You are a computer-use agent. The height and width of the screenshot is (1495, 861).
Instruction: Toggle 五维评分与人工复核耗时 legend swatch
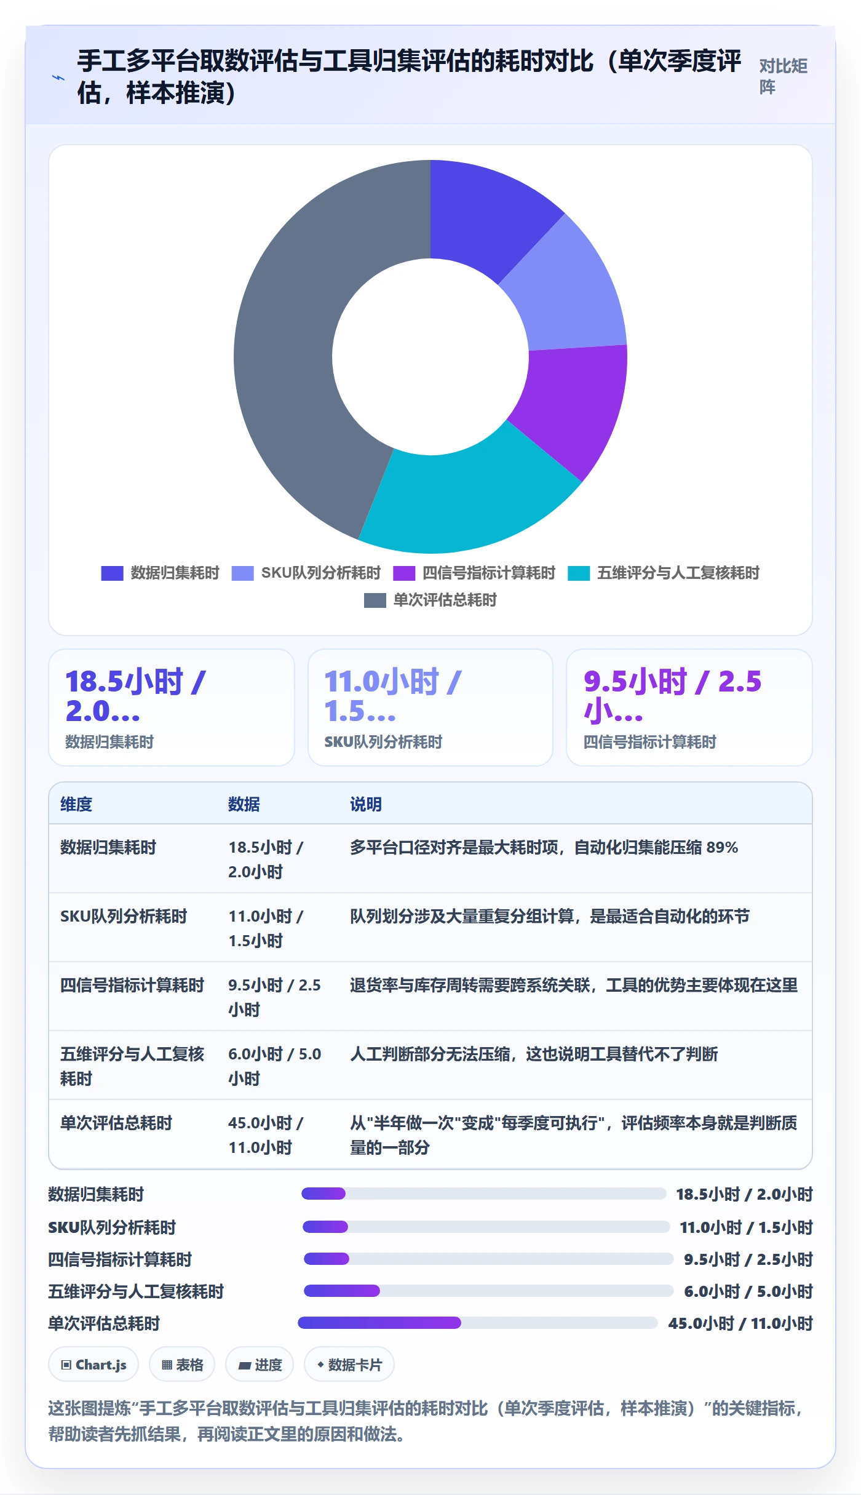click(579, 573)
